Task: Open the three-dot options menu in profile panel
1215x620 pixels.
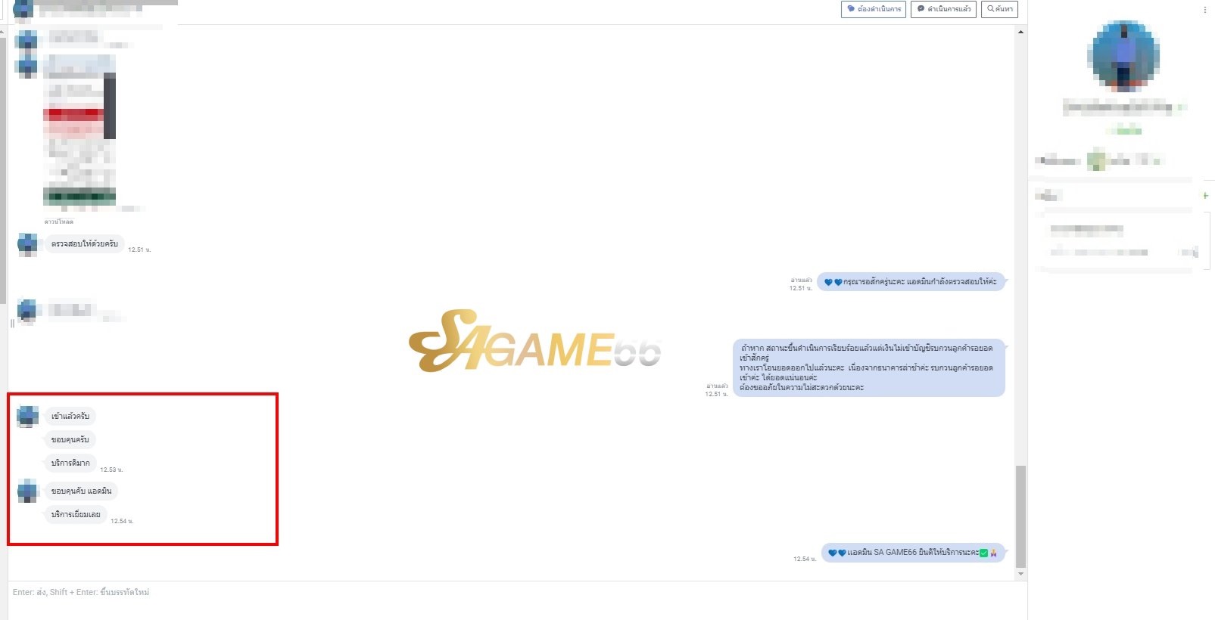Action: pyautogui.click(x=1204, y=10)
